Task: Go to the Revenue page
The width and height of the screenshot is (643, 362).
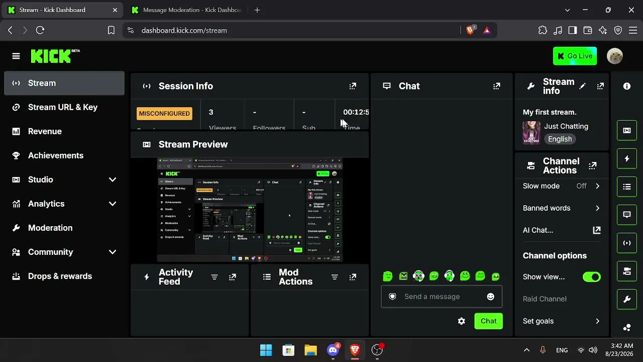Action: (64, 131)
